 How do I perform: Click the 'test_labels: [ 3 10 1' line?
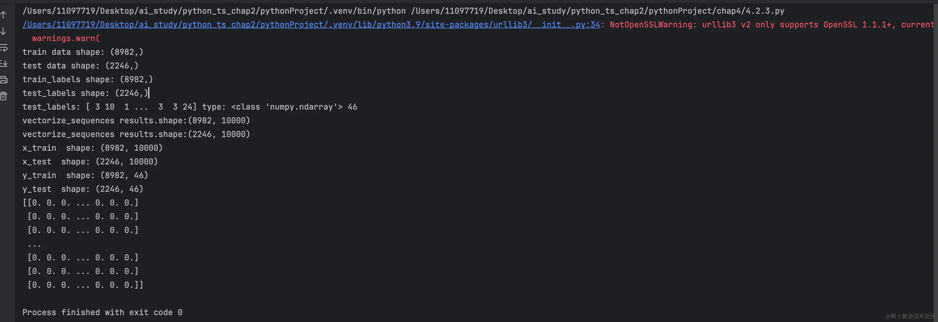(190, 107)
